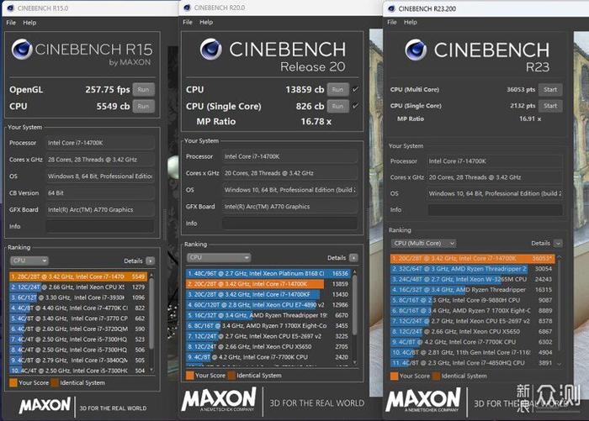This screenshot has width=589, height=421.
Task: Open the CPU ranking dropdown in R15
Action: 29,260
